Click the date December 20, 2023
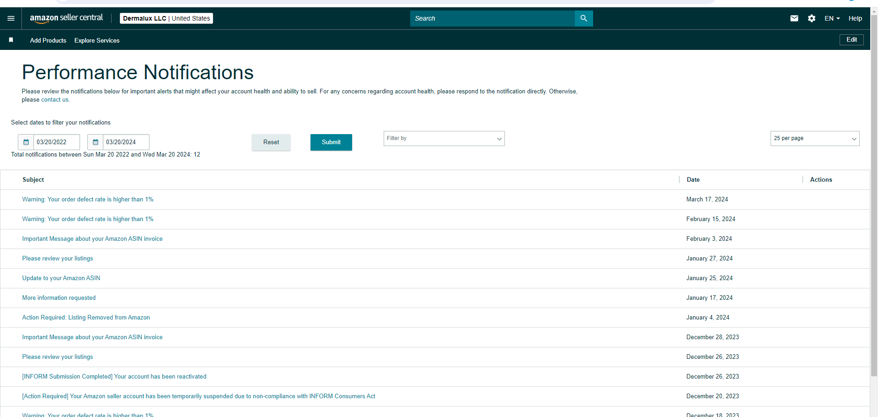This screenshot has height=417, width=878. [x=712, y=396]
